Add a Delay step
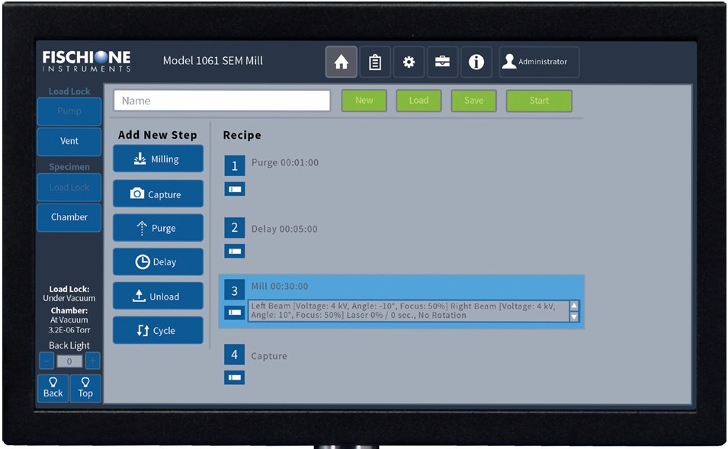The height and width of the screenshot is (449, 728). click(x=158, y=261)
